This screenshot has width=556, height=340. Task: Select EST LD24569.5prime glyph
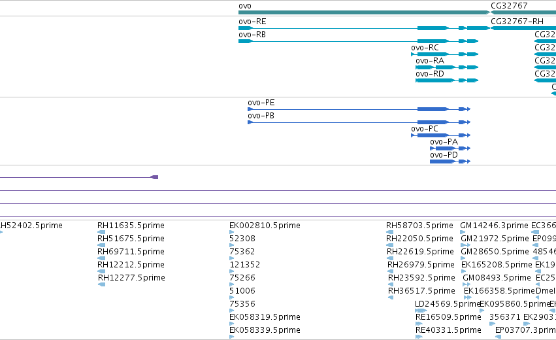pyautogui.click(x=421, y=311)
